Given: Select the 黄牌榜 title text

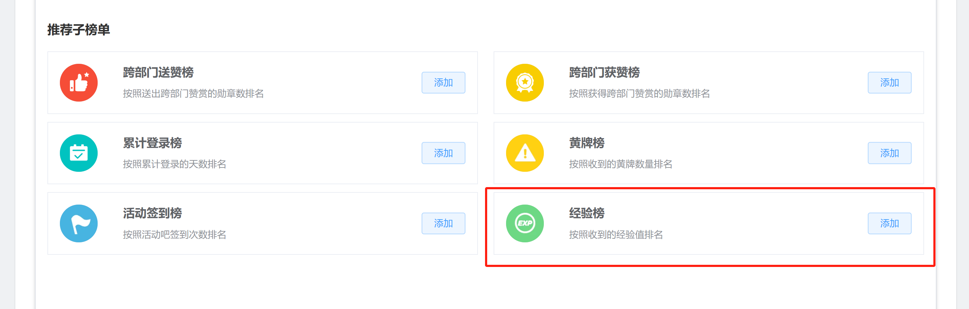Looking at the screenshot, I should point(587,143).
